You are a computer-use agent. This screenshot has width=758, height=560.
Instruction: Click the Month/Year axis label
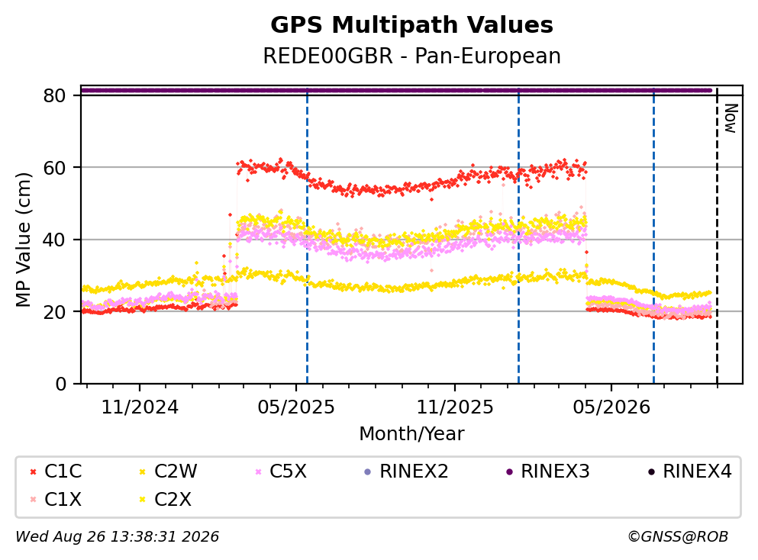tap(412, 434)
